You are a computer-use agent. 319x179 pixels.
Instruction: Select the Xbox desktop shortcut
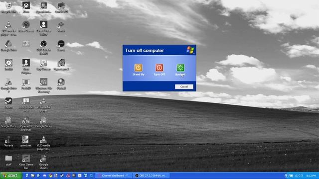tap(26, 7)
